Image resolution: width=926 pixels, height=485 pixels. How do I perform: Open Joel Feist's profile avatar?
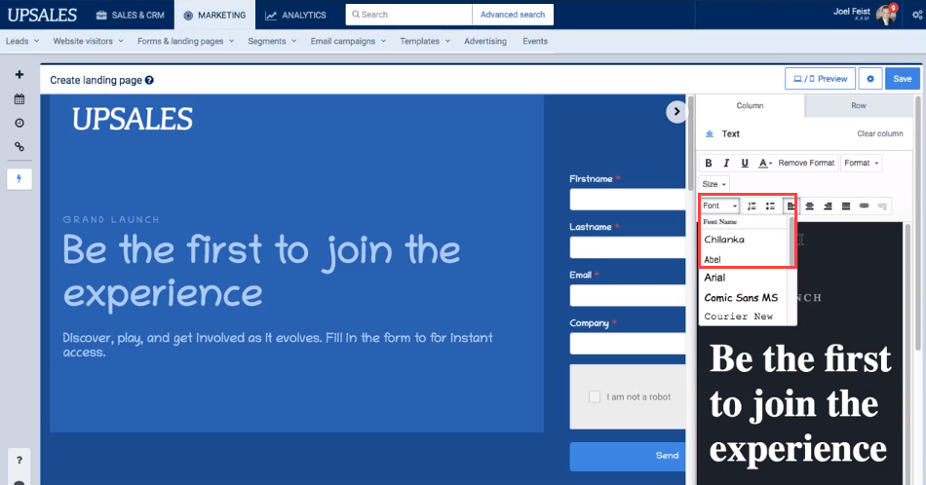pos(886,15)
